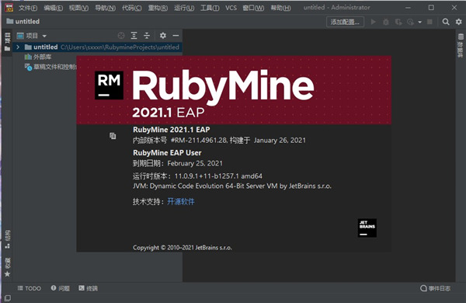
Task: Click tool windows toggle icon in status bar
Action: pos(8,298)
